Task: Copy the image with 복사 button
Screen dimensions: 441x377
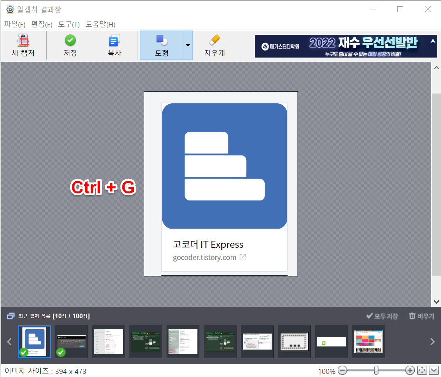Action: tap(115, 45)
